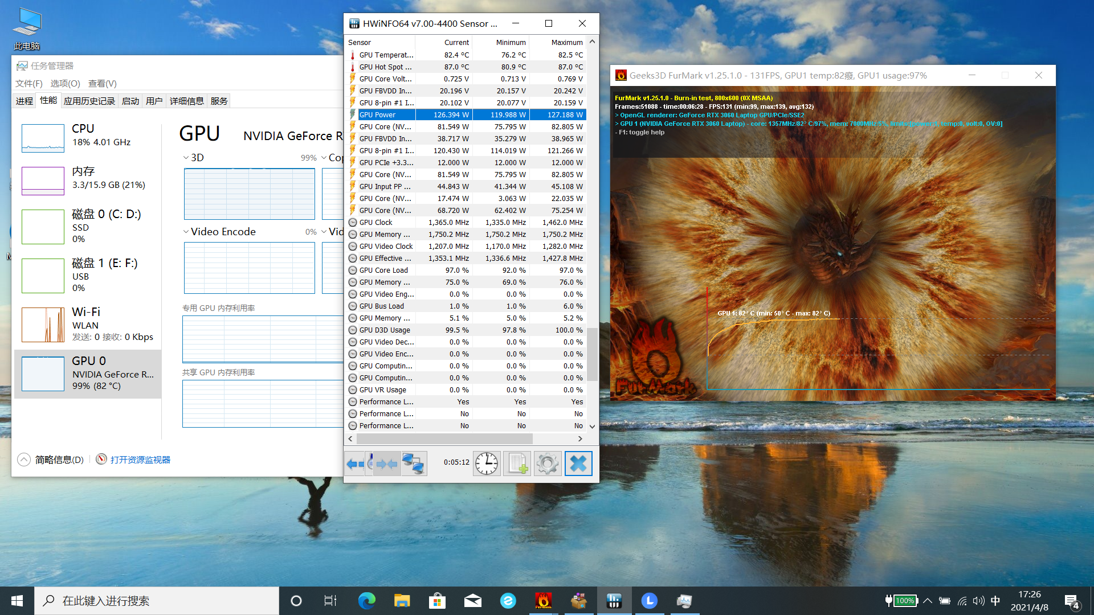Close sensors with the blue X button
1094x615 pixels.
(578, 464)
